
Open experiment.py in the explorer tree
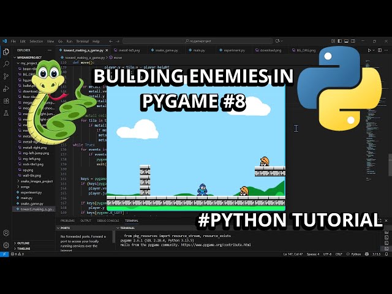click(x=31, y=192)
